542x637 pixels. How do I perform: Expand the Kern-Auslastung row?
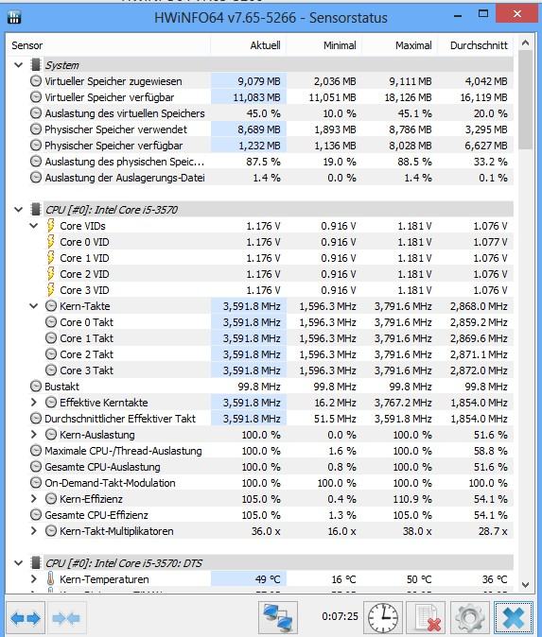point(34,435)
